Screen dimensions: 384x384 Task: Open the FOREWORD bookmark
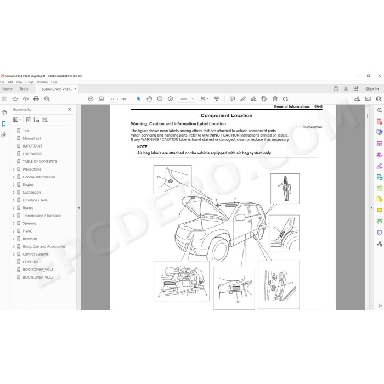coord(32,154)
